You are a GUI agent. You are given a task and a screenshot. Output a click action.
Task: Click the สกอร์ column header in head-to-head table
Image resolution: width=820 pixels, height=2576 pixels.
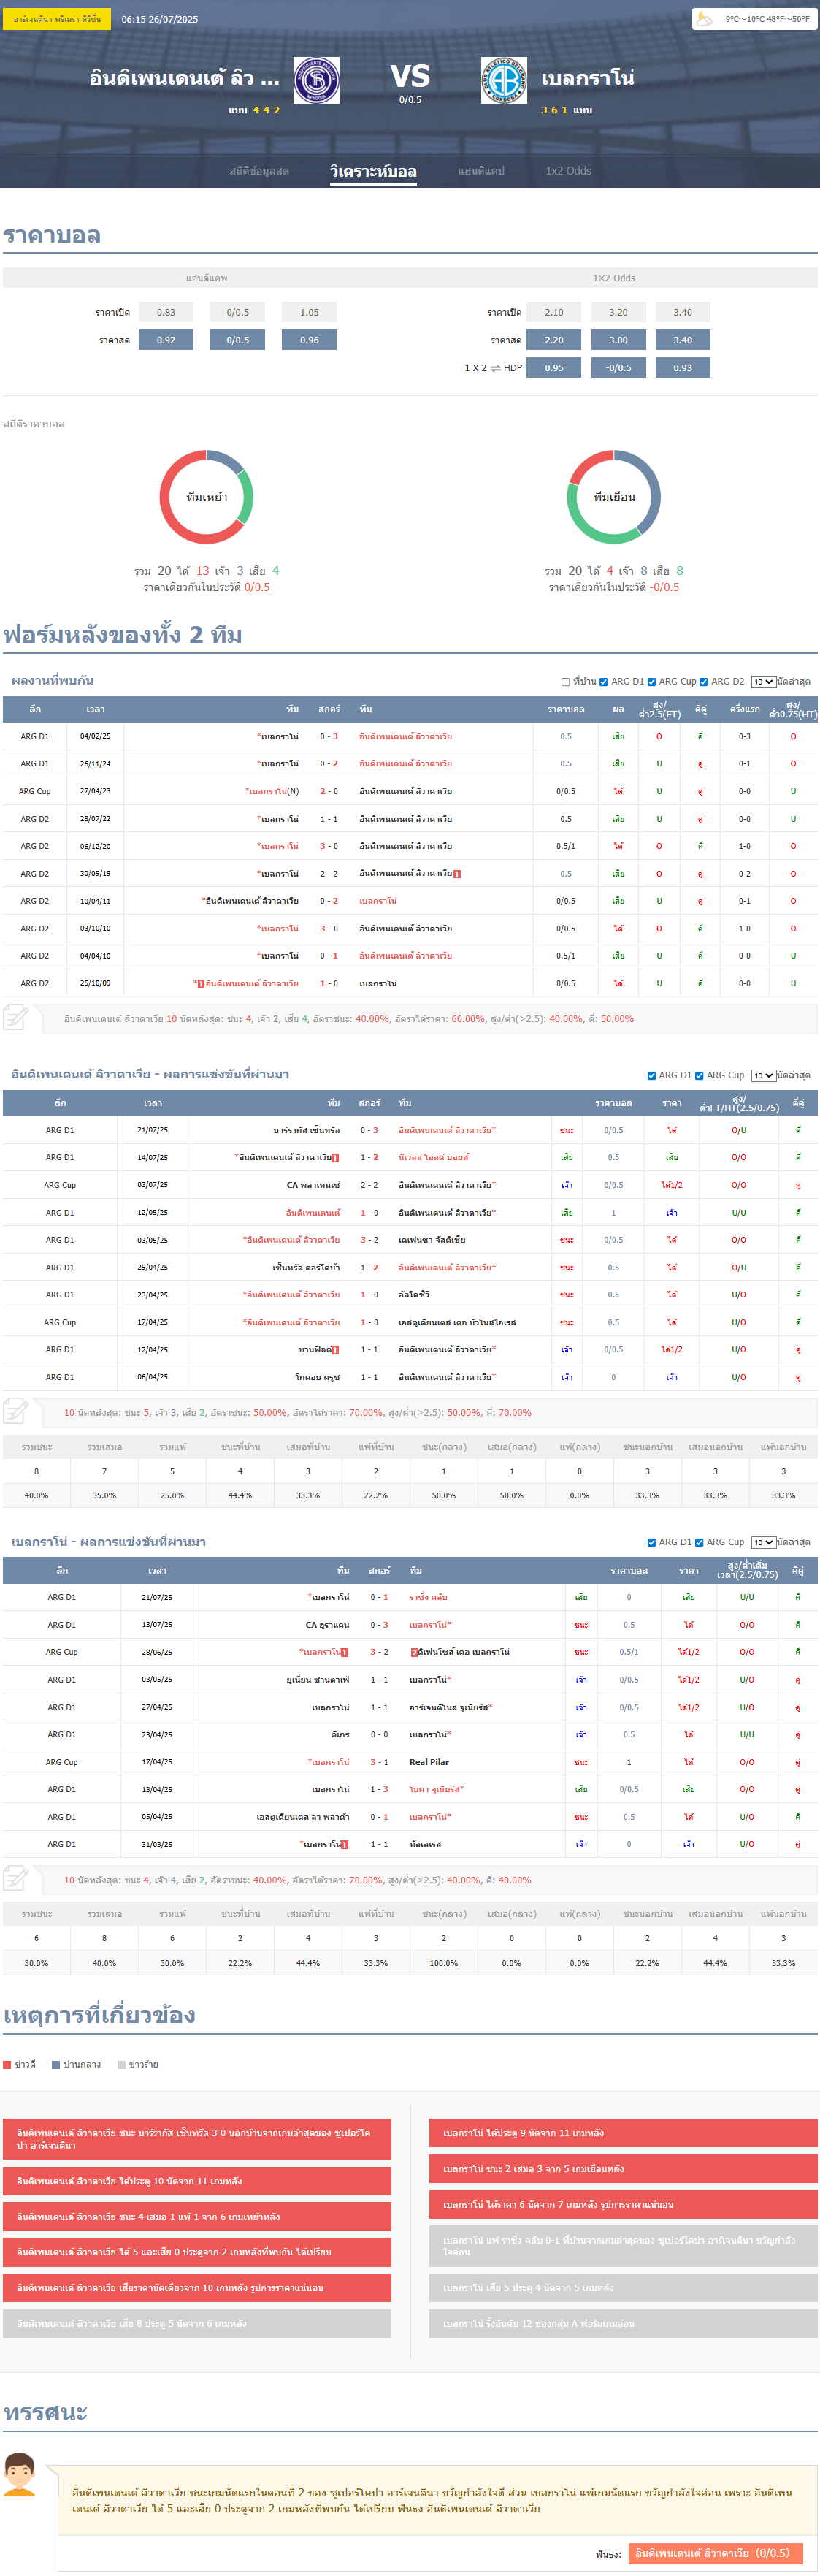[329, 709]
